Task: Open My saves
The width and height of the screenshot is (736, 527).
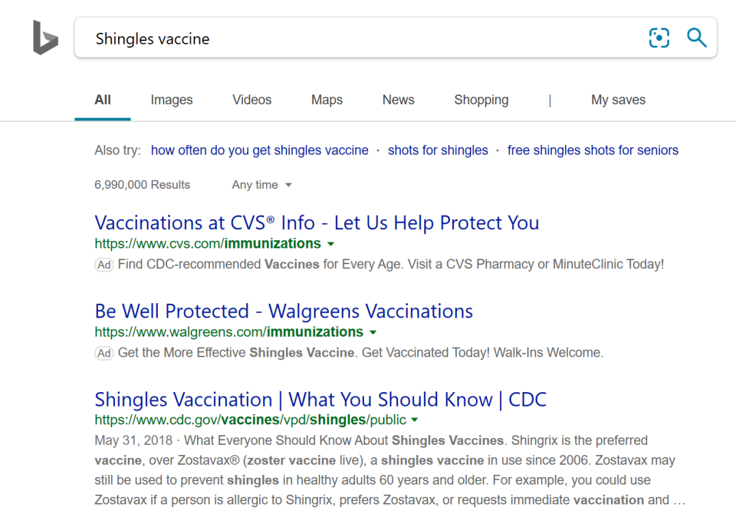Action: coord(618,99)
